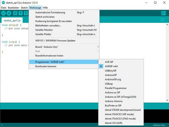Click the editor scrollbar down arrow
The height and width of the screenshot is (127, 169).
pyautogui.click(x=167, y=100)
